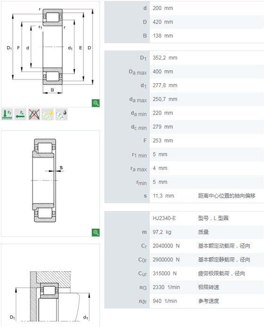This screenshot has height=327, width=264.
Task: Click the dc min parameter label
Action: pos(139,127)
